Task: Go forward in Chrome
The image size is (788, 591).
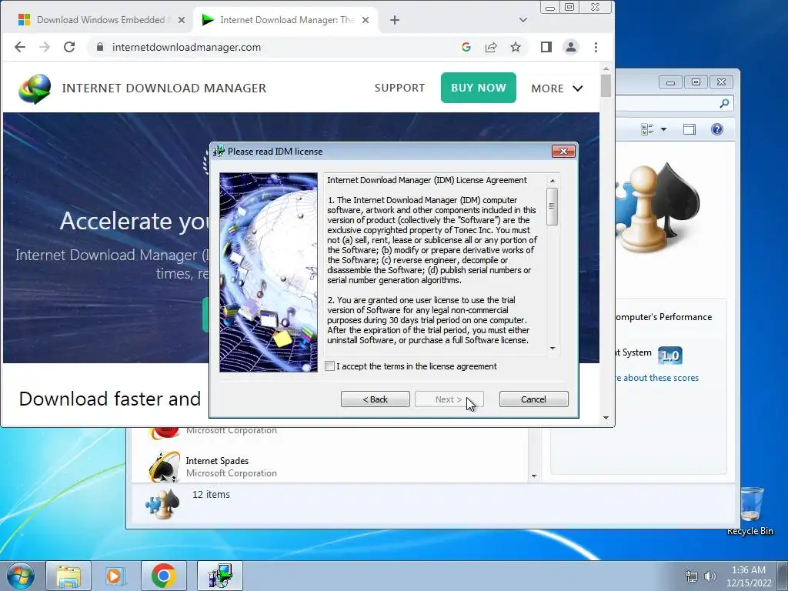Action: coord(45,47)
